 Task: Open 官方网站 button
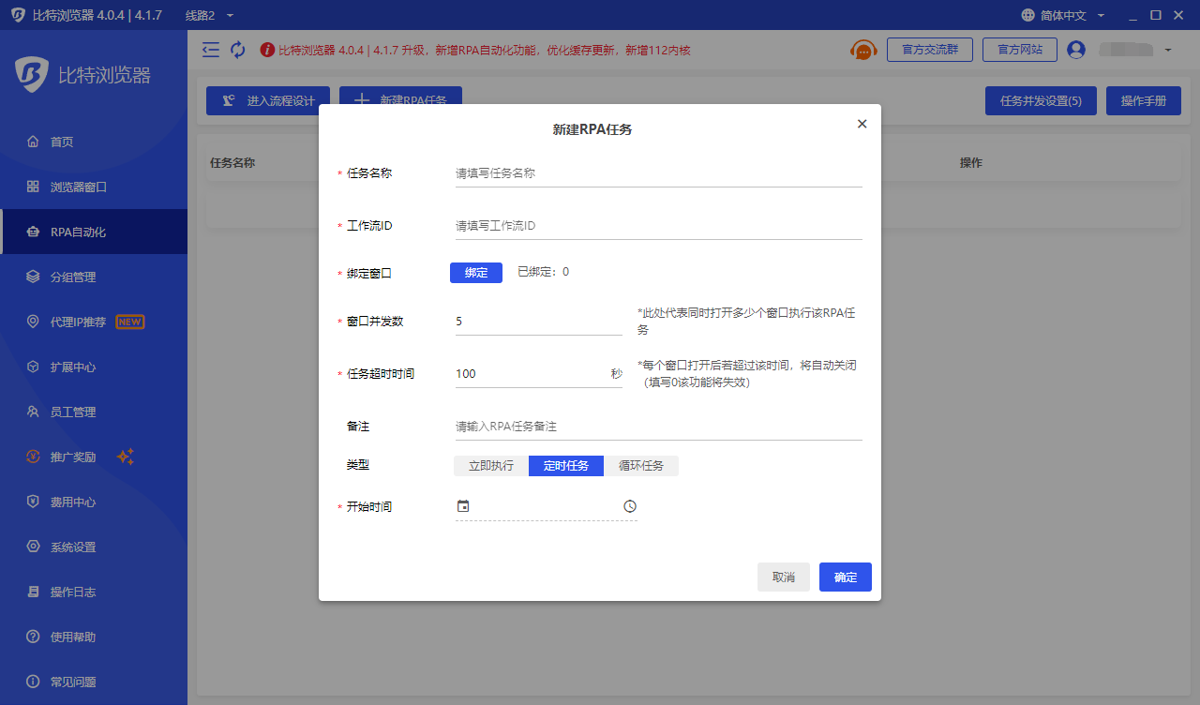tap(1020, 50)
